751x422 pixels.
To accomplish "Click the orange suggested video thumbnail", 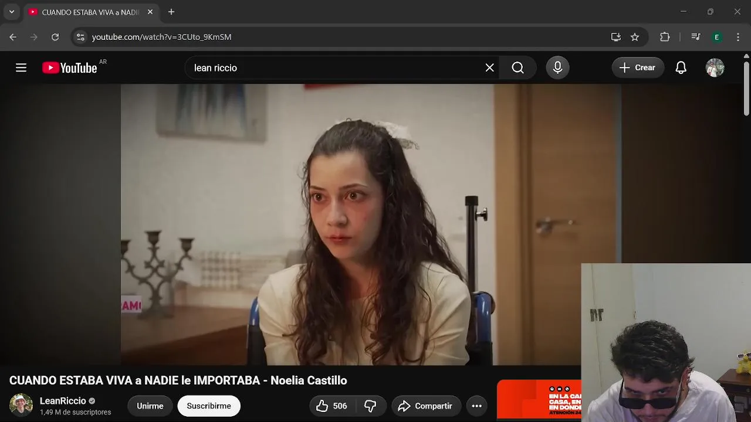I will [539, 400].
